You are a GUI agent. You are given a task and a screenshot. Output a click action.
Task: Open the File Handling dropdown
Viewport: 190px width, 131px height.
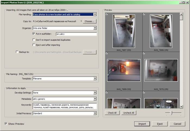95,14
